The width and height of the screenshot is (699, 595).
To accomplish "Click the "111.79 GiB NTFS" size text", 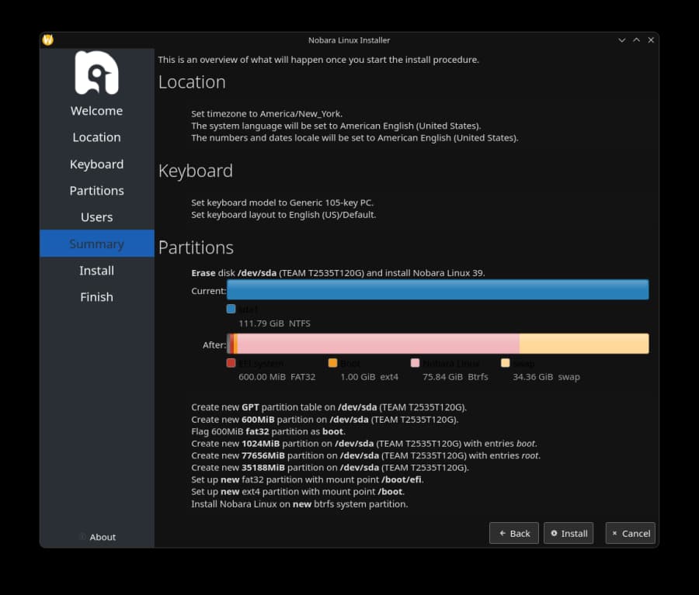I will coord(275,323).
